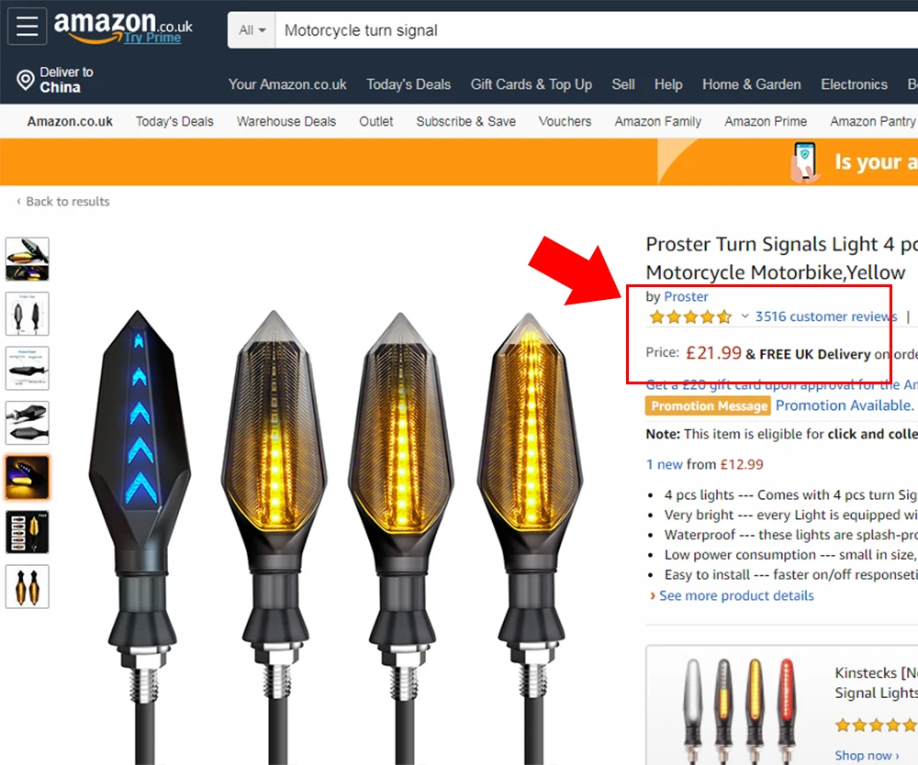Viewport: 918px width, 765px height.
Task: Select the Subscribe & Save tab
Action: pos(466,122)
